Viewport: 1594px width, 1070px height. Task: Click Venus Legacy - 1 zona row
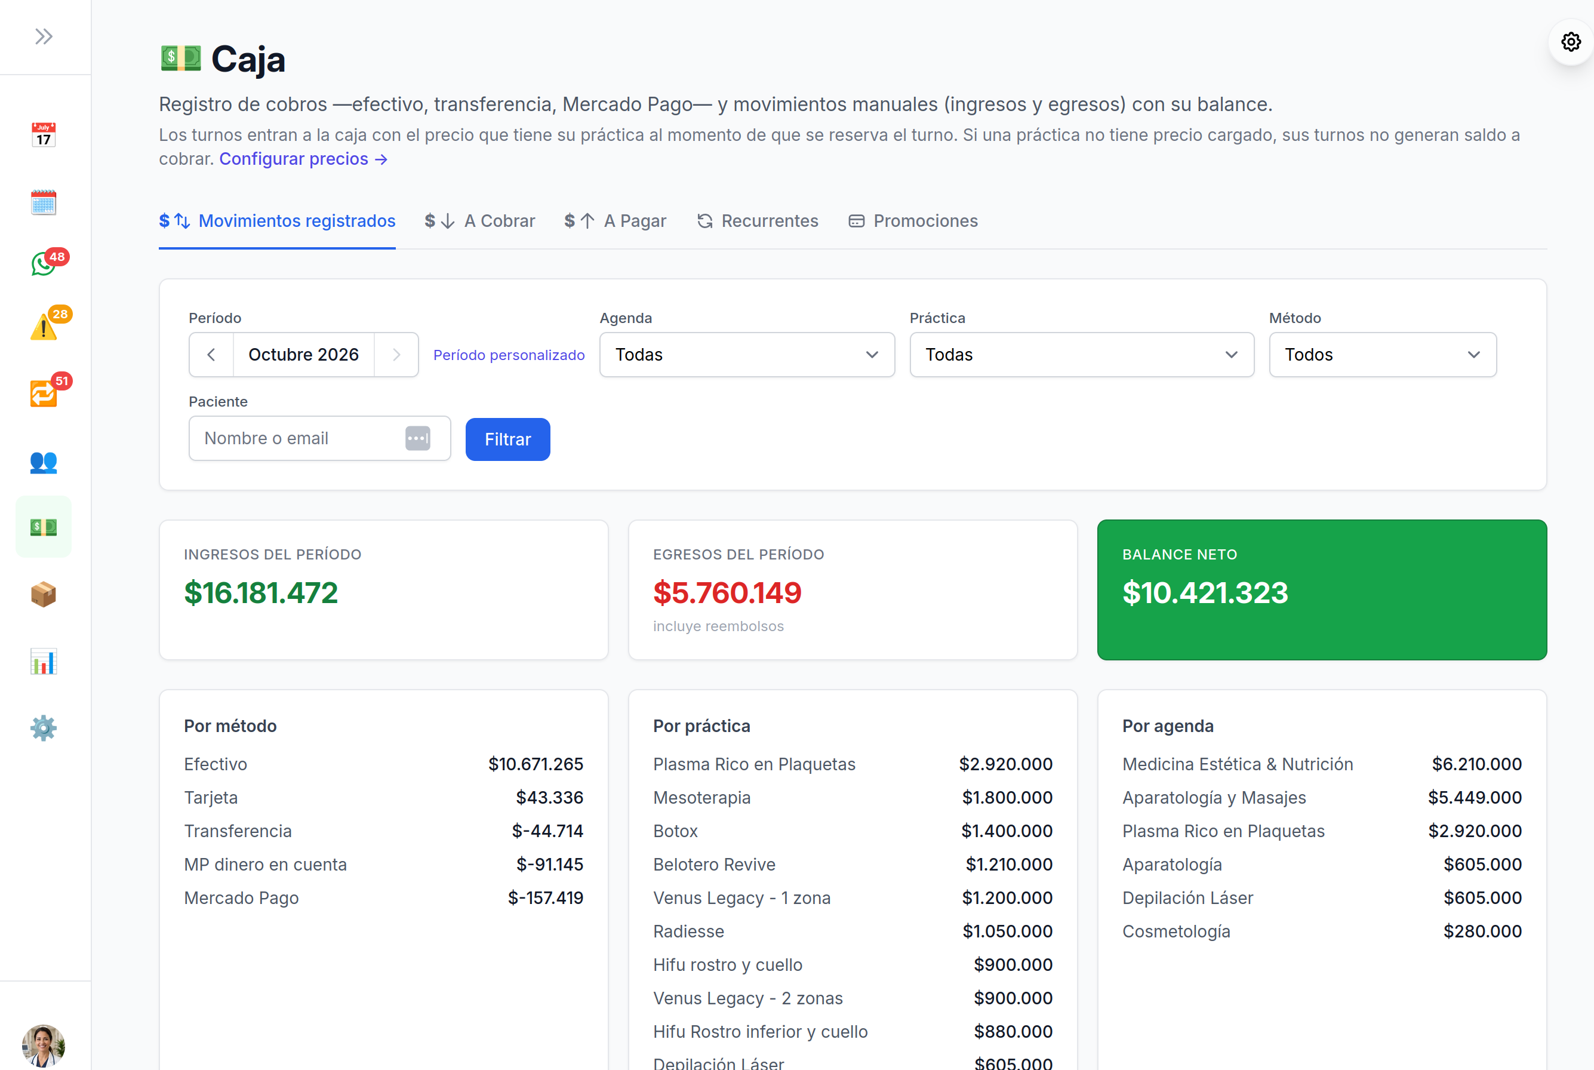[853, 898]
